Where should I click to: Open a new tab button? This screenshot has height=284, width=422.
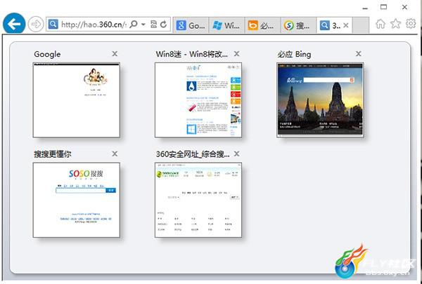tap(360, 25)
